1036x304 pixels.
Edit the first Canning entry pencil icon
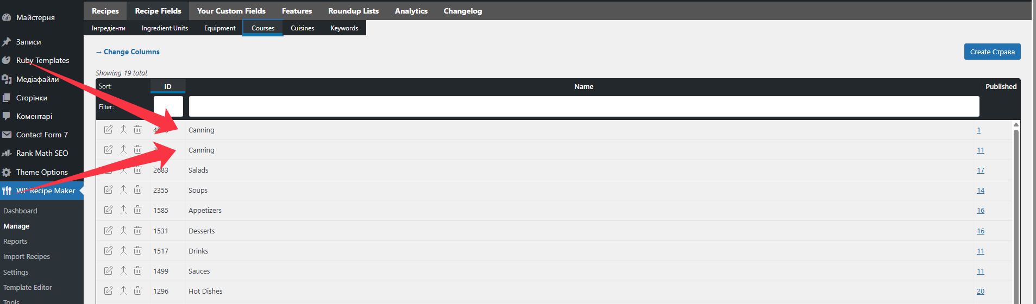[x=108, y=129]
